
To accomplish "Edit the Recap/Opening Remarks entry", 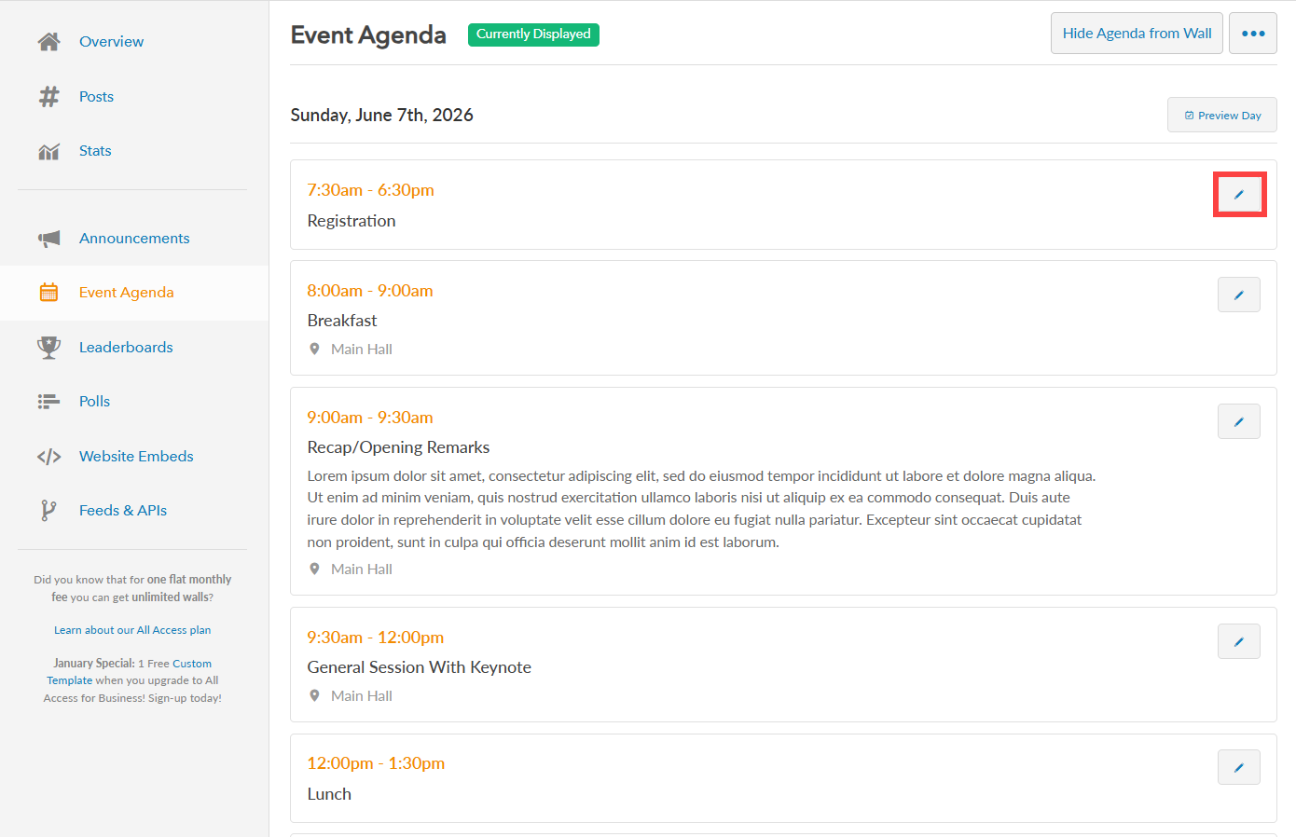I will coord(1239,420).
